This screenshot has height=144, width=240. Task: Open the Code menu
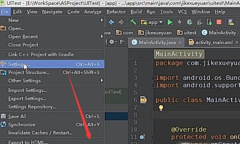click(x=73, y=12)
